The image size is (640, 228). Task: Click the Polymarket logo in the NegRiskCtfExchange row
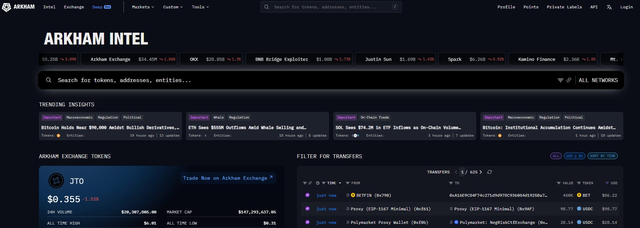456,222
